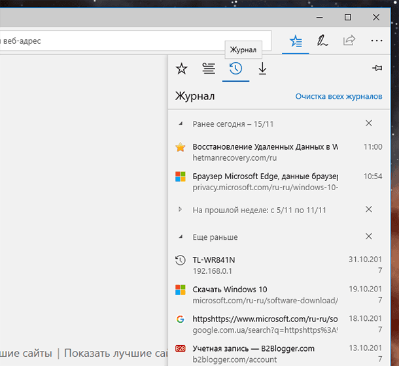Delete the 'На прошлой неделе' history group
Screen dimensions: 399x366
click(369, 209)
